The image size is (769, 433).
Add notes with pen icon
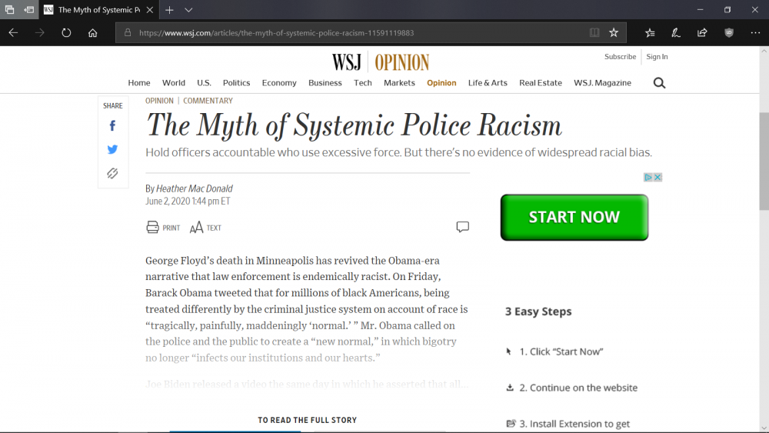[x=676, y=33]
